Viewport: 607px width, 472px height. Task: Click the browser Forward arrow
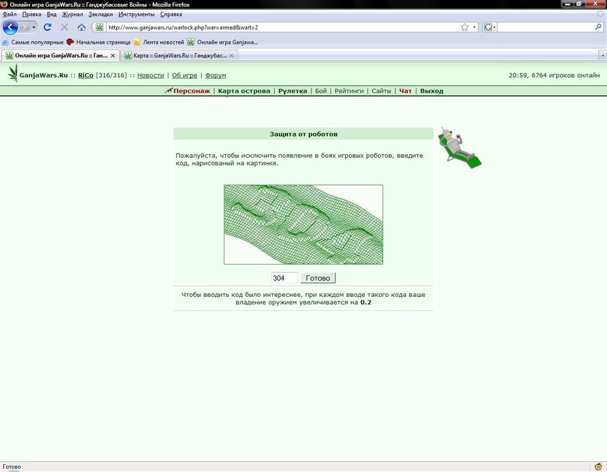point(24,27)
